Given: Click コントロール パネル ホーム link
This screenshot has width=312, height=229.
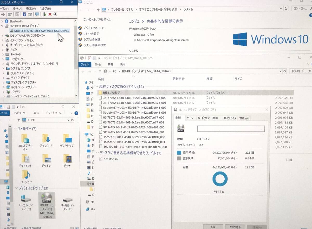Looking at the screenshot, I should (97, 19).
